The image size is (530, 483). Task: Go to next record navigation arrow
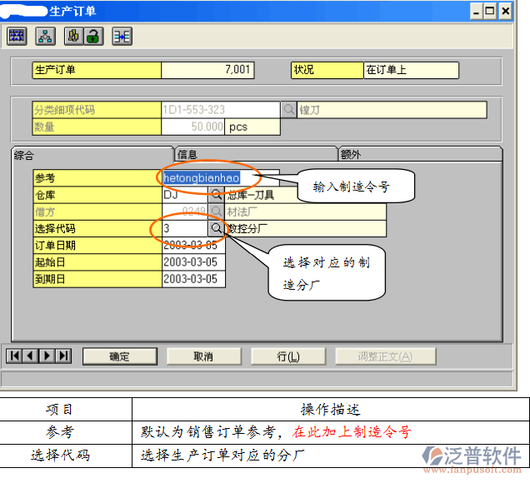(47, 356)
